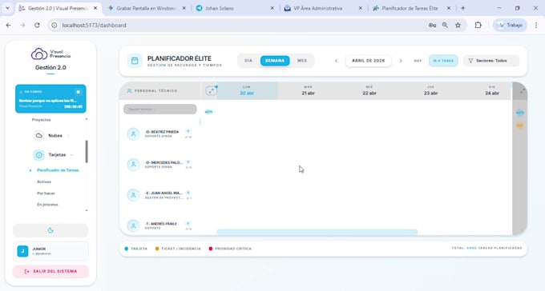545x291 pixels.
Task: Expand the planner grid from the header icon
Action: tap(211, 91)
